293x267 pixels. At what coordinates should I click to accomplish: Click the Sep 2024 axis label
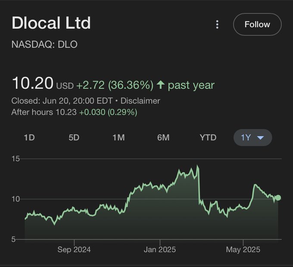point(74,250)
